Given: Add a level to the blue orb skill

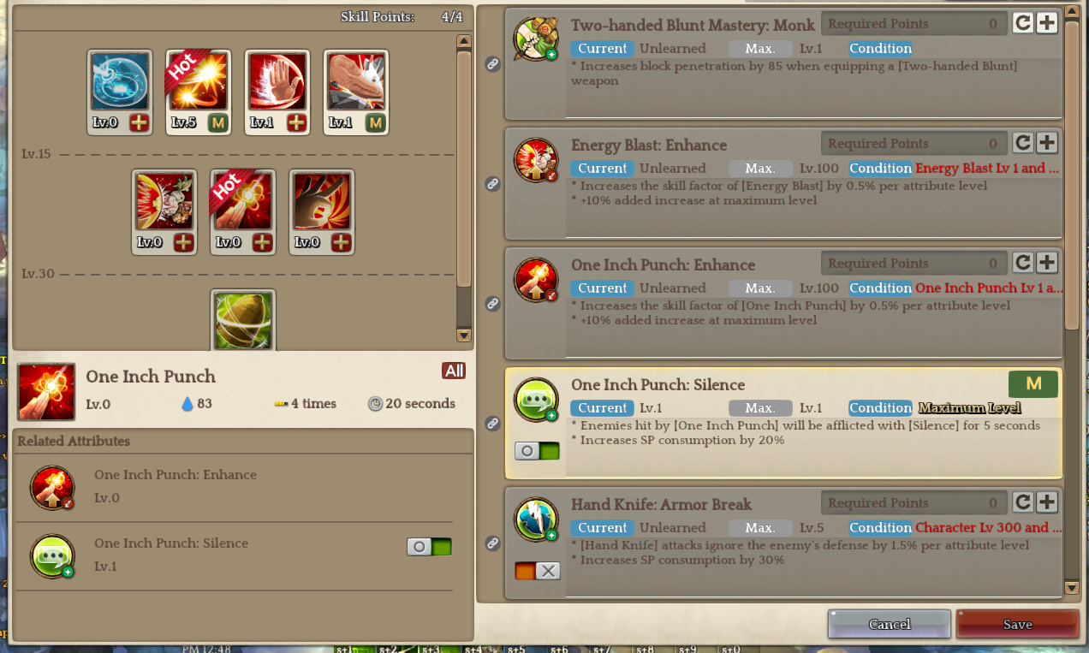Looking at the screenshot, I should point(140,123).
